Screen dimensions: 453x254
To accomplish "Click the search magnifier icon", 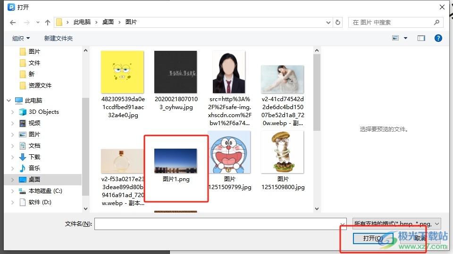I will pos(437,22).
